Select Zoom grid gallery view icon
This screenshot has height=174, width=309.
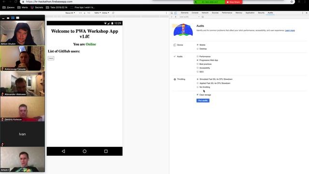[13, 18]
